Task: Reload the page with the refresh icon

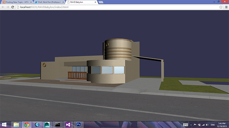Action: pos(13,7)
